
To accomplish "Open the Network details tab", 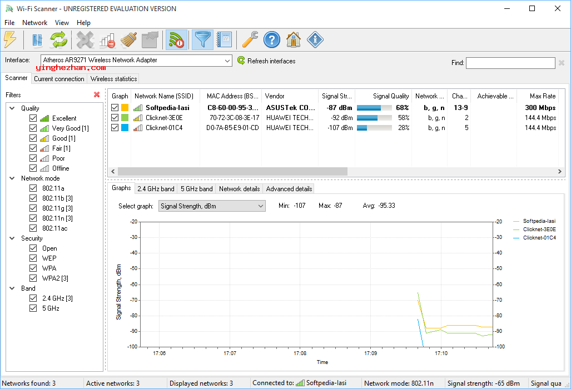I will 239,189.
